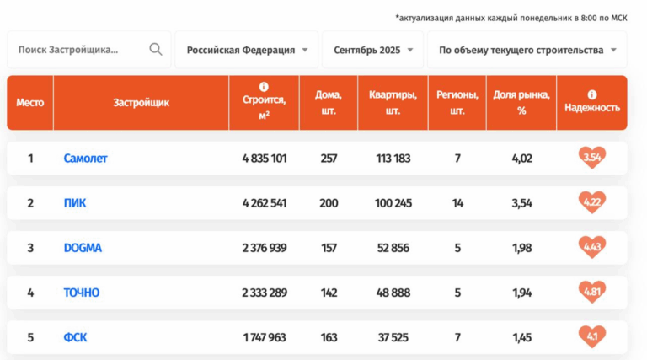
Task: Click ПИК reliability heart 4.22
Action: point(592,202)
